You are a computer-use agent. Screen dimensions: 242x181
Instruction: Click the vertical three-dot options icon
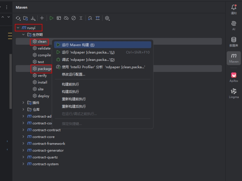[7, 7]
